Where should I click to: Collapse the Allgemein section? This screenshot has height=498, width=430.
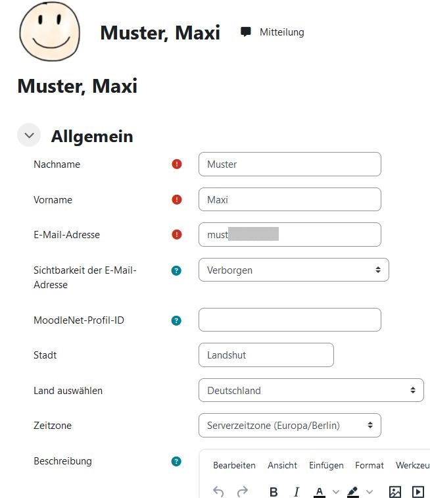point(29,136)
